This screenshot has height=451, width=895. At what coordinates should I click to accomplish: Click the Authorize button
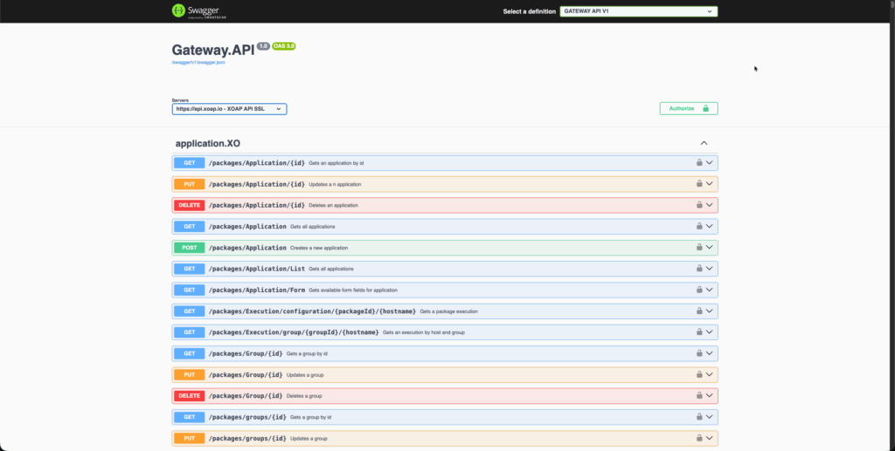click(x=688, y=108)
